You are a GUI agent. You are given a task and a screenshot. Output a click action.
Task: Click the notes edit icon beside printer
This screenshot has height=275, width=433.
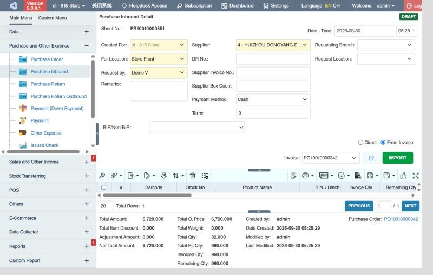293,176
